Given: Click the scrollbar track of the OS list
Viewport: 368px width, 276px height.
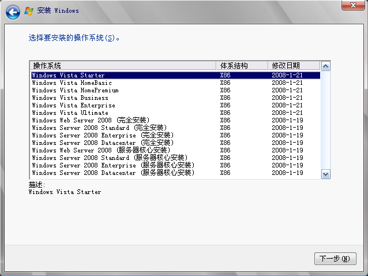Looking at the screenshot, I should tap(325, 120).
